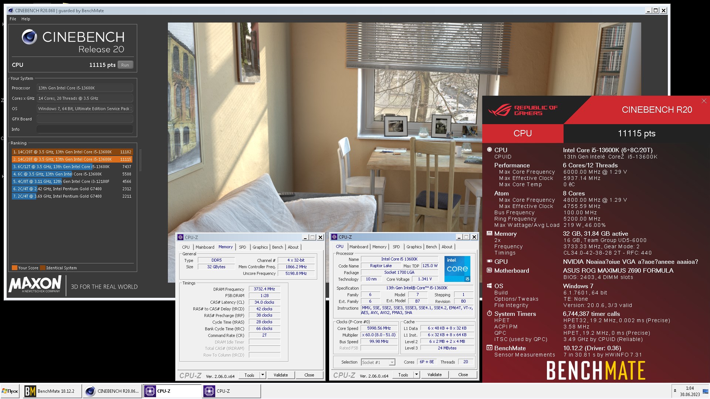Click the clock in the system tray
This screenshot has width=710, height=399.
pos(690,391)
